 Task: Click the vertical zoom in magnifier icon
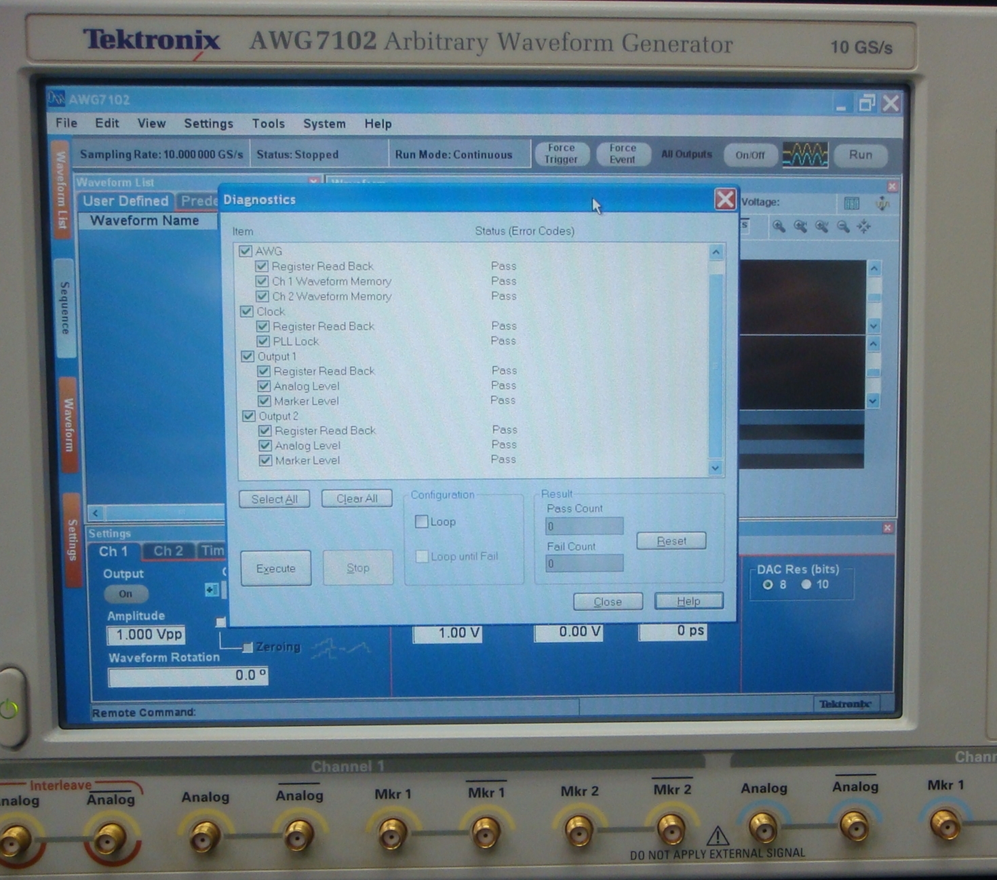(821, 226)
